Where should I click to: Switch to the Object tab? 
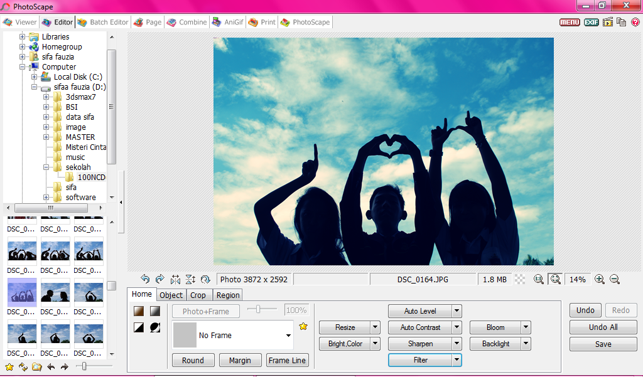tap(171, 295)
